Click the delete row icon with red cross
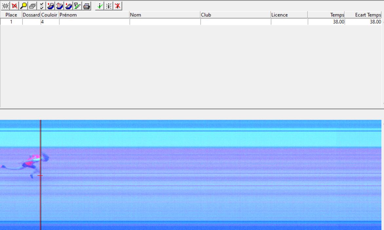Viewport: 384px width, 230px height. click(14, 6)
